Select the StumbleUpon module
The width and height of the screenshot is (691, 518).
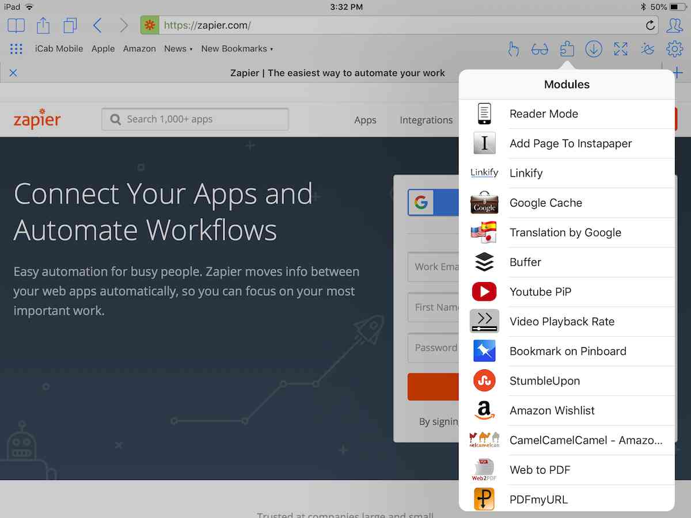point(567,380)
